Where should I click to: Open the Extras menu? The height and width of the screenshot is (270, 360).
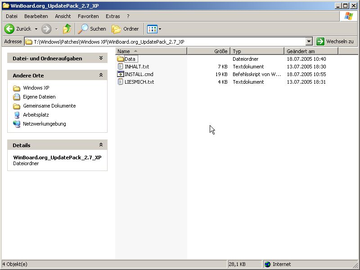point(113,16)
